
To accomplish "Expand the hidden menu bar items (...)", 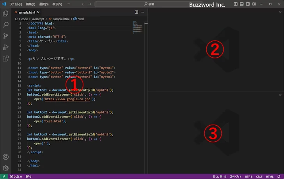I will click(x=69, y=4).
